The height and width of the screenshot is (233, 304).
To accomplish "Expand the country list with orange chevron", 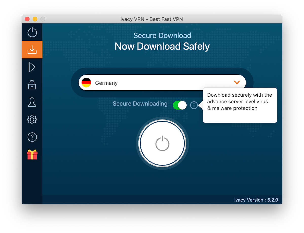I will 237,82.
